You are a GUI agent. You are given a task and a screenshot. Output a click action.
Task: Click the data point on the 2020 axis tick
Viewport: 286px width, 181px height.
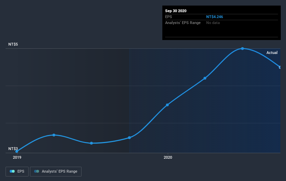click(167, 105)
